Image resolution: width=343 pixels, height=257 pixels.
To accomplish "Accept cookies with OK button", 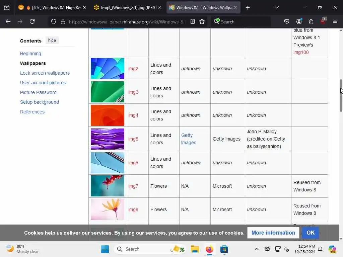I will (x=311, y=233).
